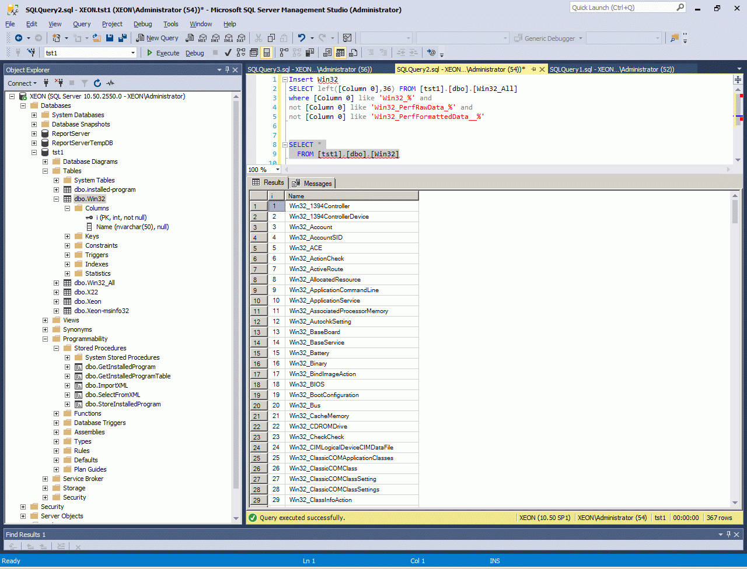Screen dimensions: 747x569
Task: Expand the Server Objects node
Action: pos(23,516)
